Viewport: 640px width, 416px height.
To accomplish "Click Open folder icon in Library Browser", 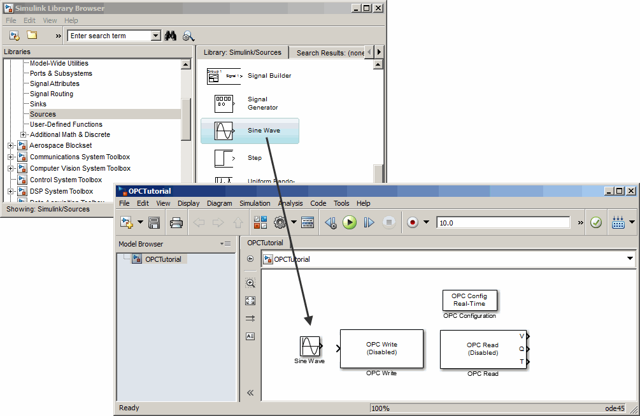I will pyautogui.click(x=32, y=36).
